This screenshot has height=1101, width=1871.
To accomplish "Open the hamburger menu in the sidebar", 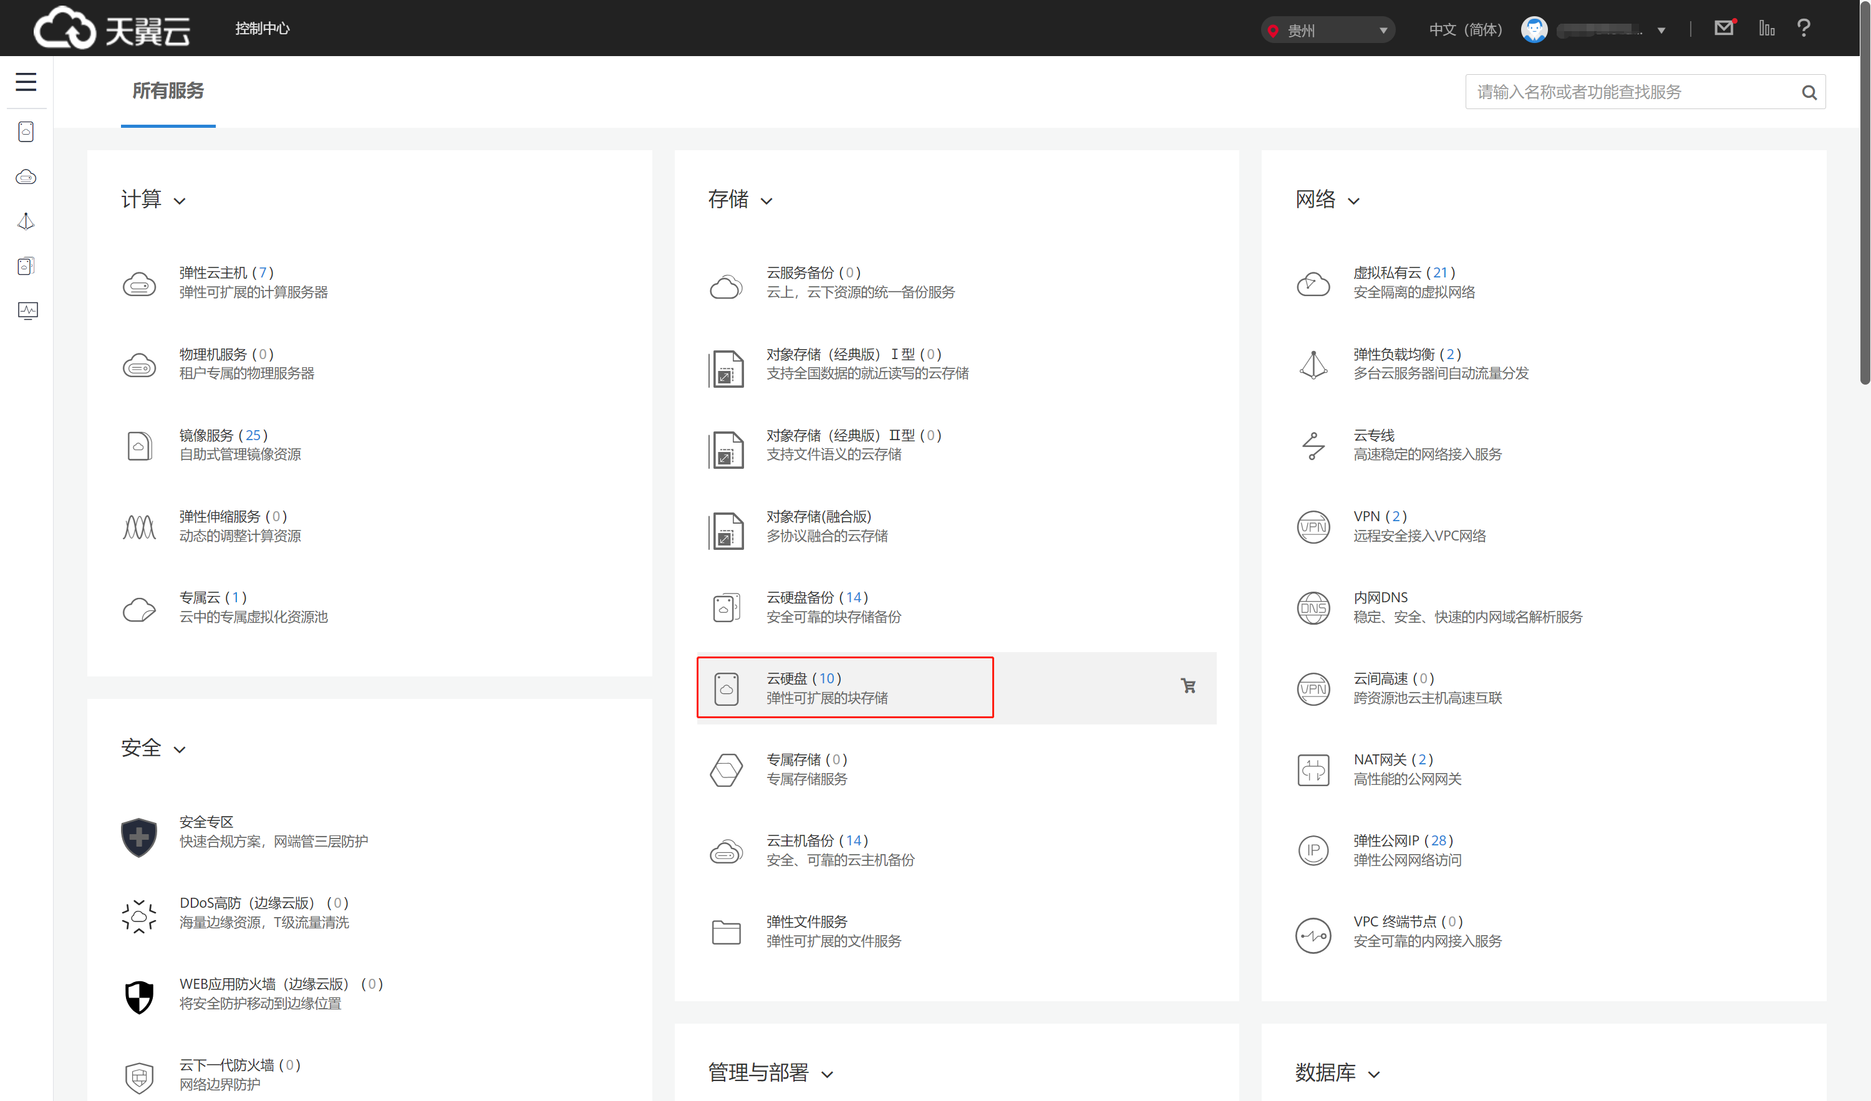I will click(26, 82).
